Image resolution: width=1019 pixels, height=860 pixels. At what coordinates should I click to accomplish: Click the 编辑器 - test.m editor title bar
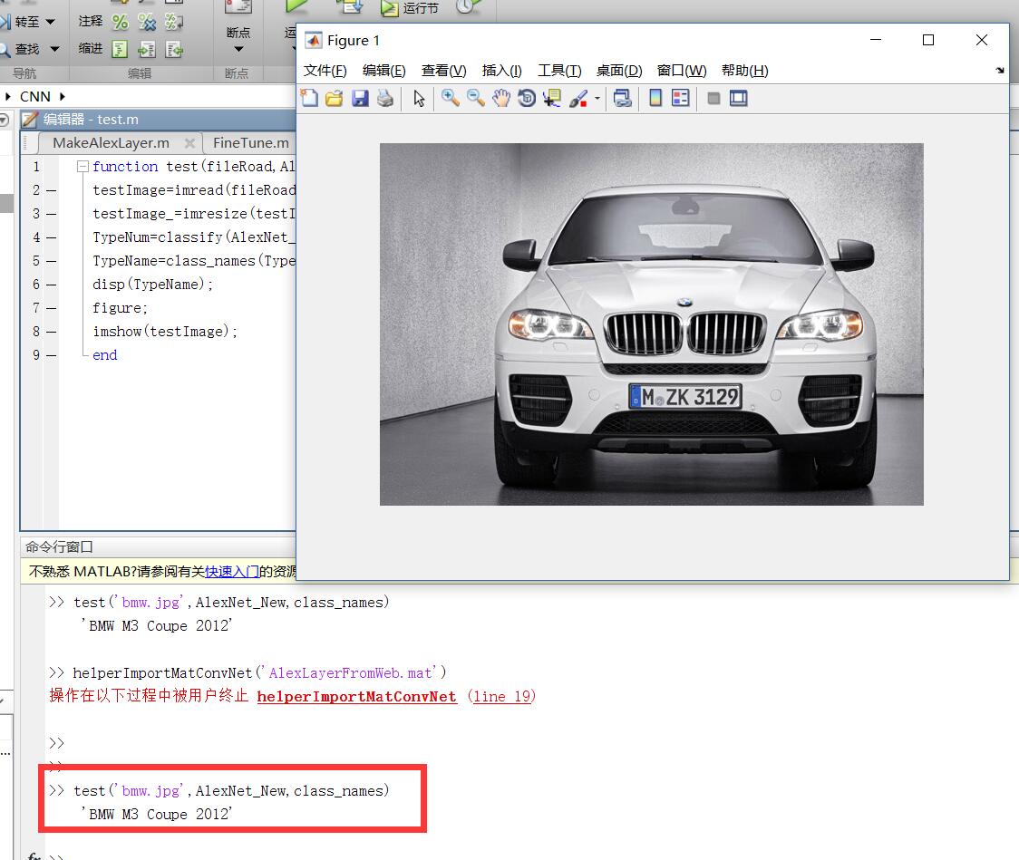[x=160, y=120]
